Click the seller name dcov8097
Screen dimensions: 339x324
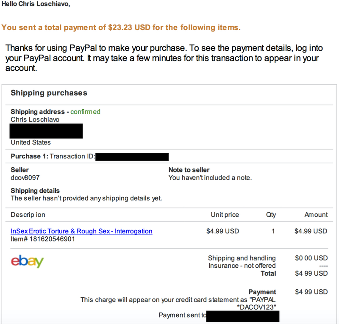pos(25,177)
